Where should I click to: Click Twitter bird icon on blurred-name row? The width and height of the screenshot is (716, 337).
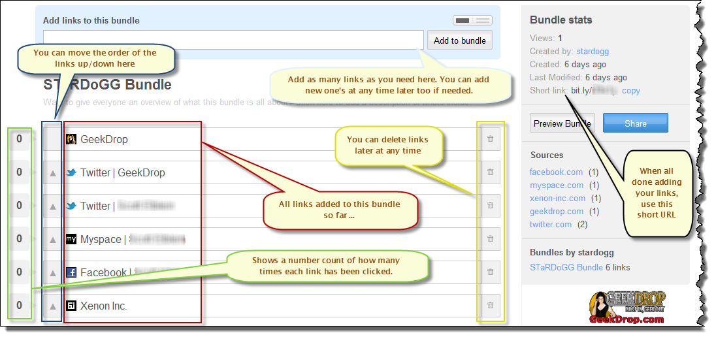(71, 206)
